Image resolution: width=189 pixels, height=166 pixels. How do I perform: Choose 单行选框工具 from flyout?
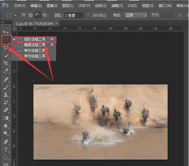[x=34, y=50]
